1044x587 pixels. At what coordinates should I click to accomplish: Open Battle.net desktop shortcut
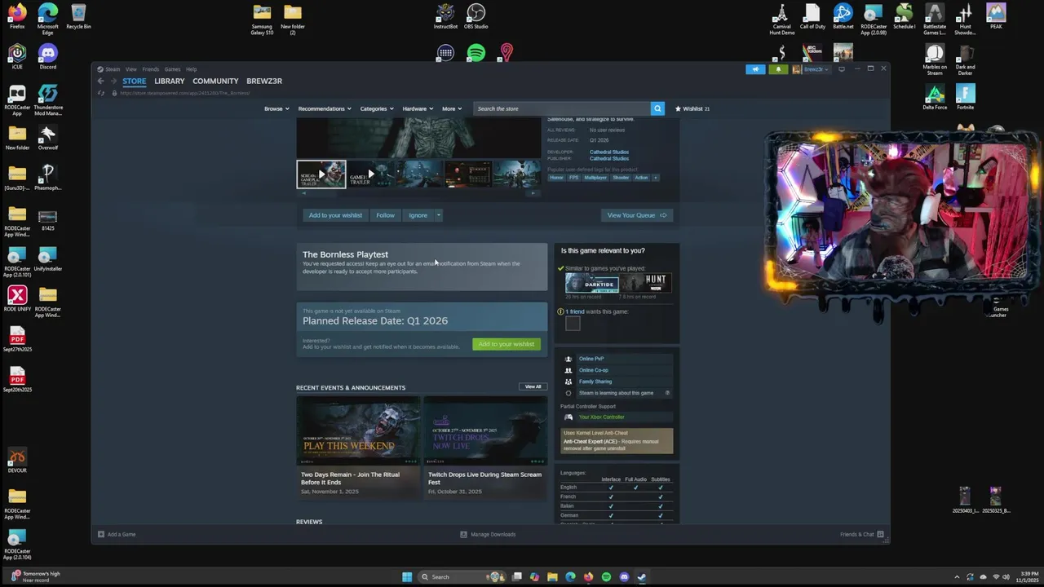point(843,16)
